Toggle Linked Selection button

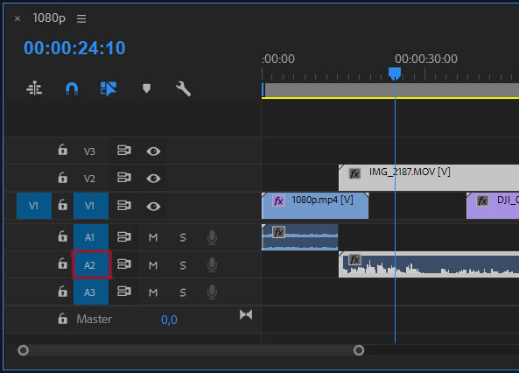pyautogui.click(x=109, y=88)
